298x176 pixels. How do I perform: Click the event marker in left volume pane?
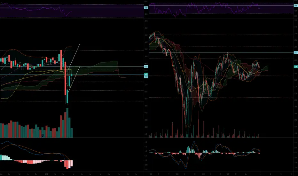coord(43,135)
